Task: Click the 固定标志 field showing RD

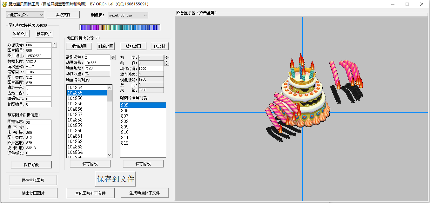Action: (38, 122)
